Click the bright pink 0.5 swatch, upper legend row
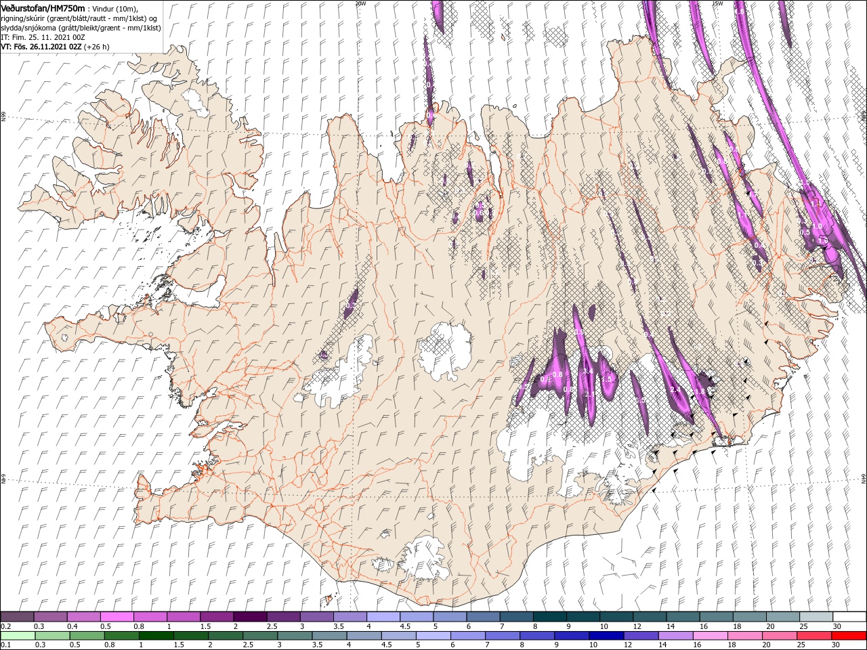Viewport: 867px width, 650px height. coord(117,617)
